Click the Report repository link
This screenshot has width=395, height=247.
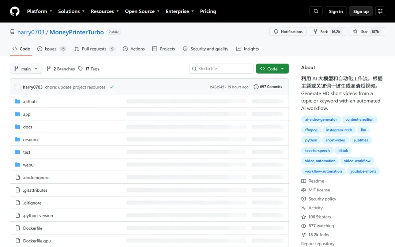tap(318, 244)
